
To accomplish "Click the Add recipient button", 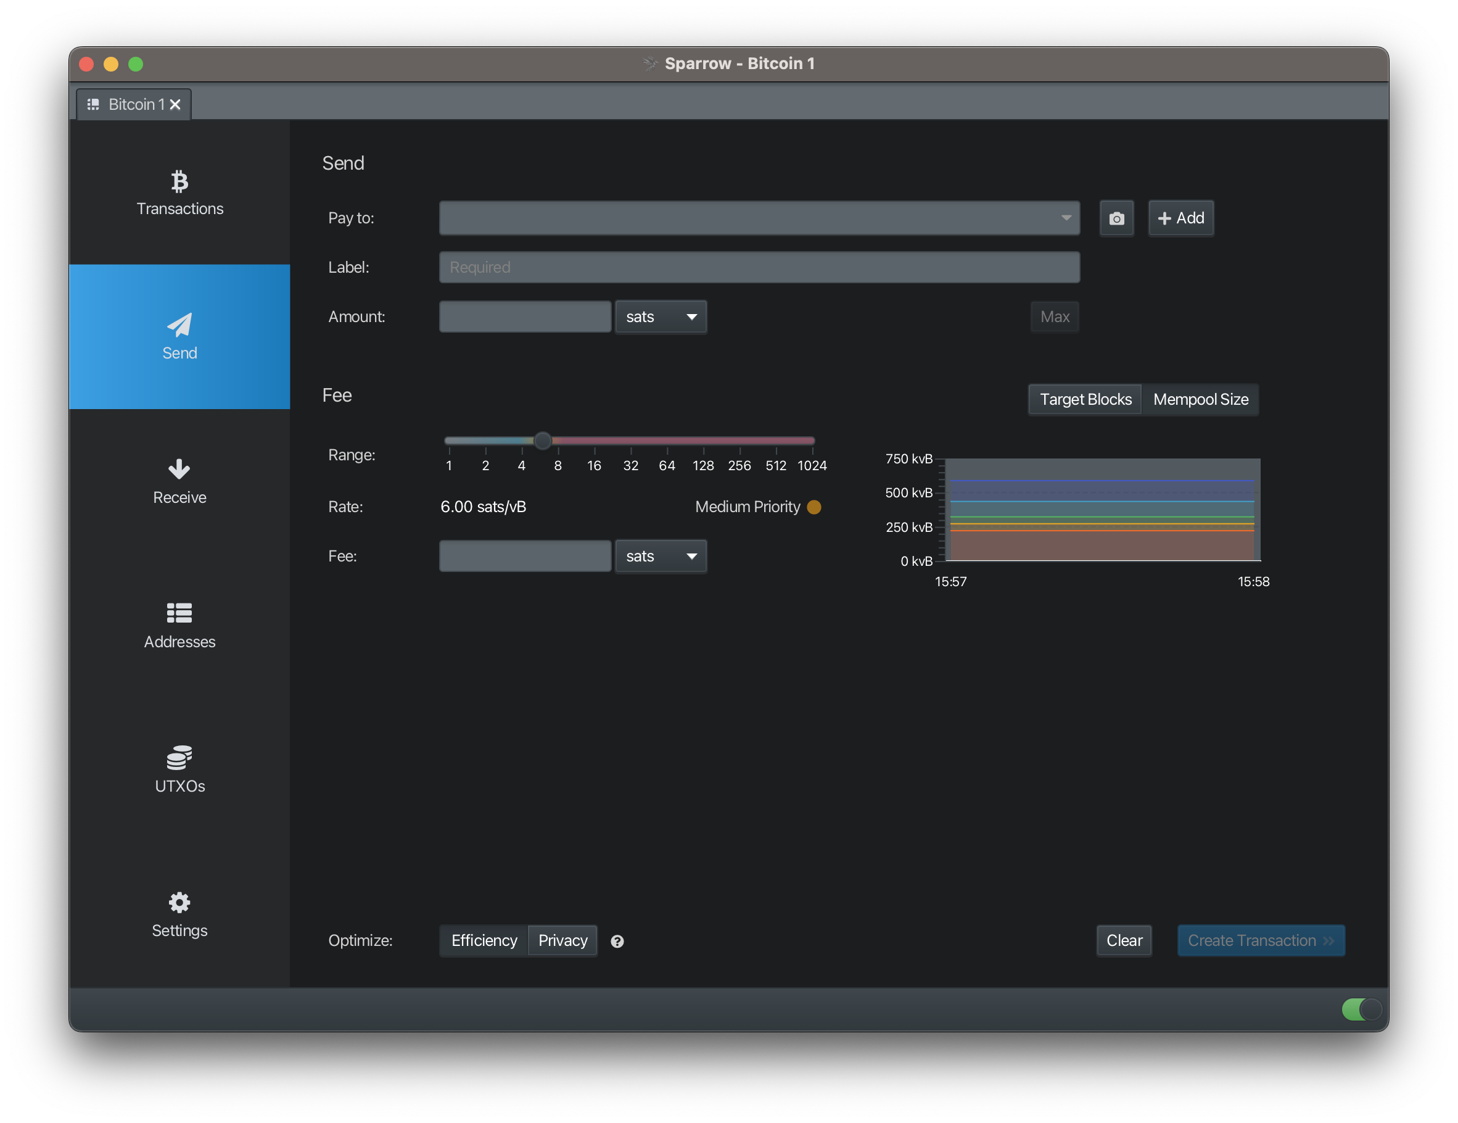I will pos(1180,218).
